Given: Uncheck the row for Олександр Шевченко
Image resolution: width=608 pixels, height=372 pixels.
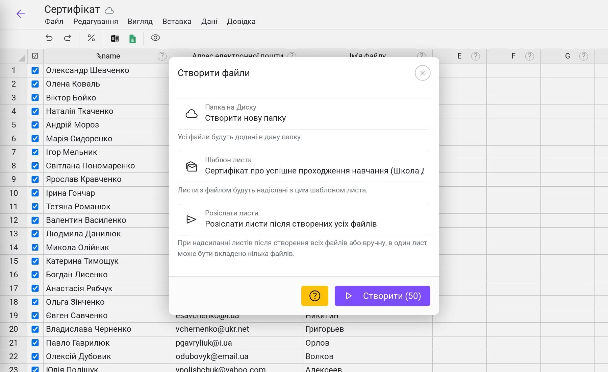Looking at the screenshot, I should 35,70.
